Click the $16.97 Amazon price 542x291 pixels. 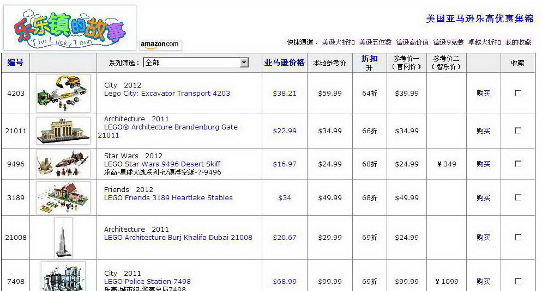pyautogui.click(x=285, y=164)
